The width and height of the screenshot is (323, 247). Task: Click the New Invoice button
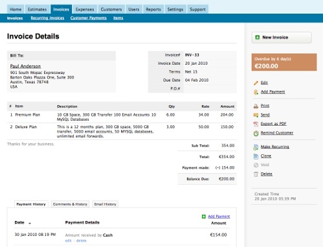pos(282,38)
